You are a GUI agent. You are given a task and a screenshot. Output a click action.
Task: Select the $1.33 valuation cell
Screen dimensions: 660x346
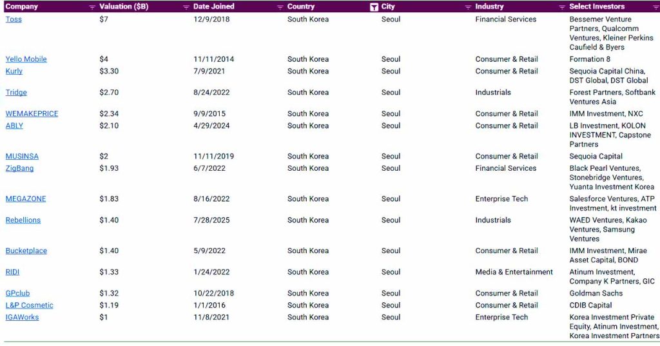point(109,272)
